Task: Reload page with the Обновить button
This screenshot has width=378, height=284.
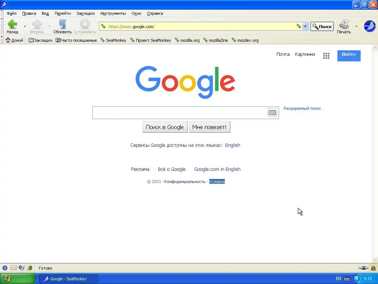Action: [x=62, y=27]
